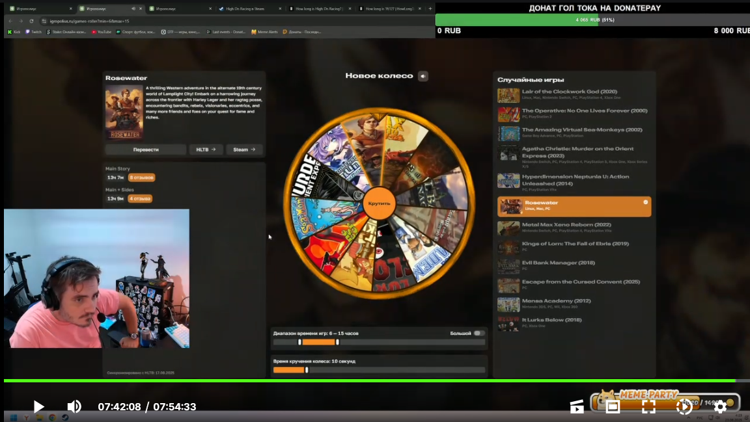750x422 pixels.
Task: Open the Stake bookmark
Action: click(66, 32)
